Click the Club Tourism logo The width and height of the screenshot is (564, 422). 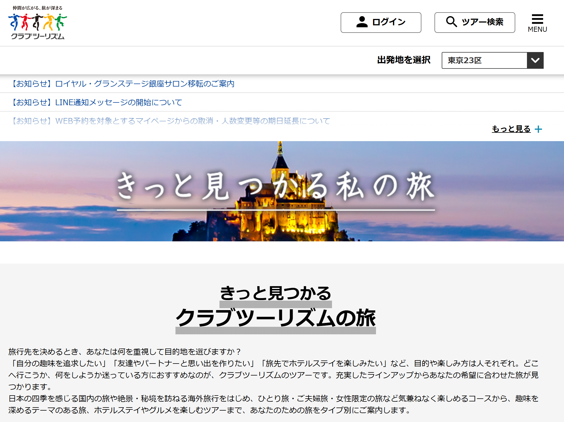click(38, 26)
